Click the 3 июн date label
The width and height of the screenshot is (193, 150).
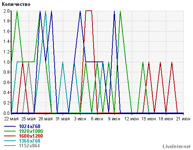80,119
